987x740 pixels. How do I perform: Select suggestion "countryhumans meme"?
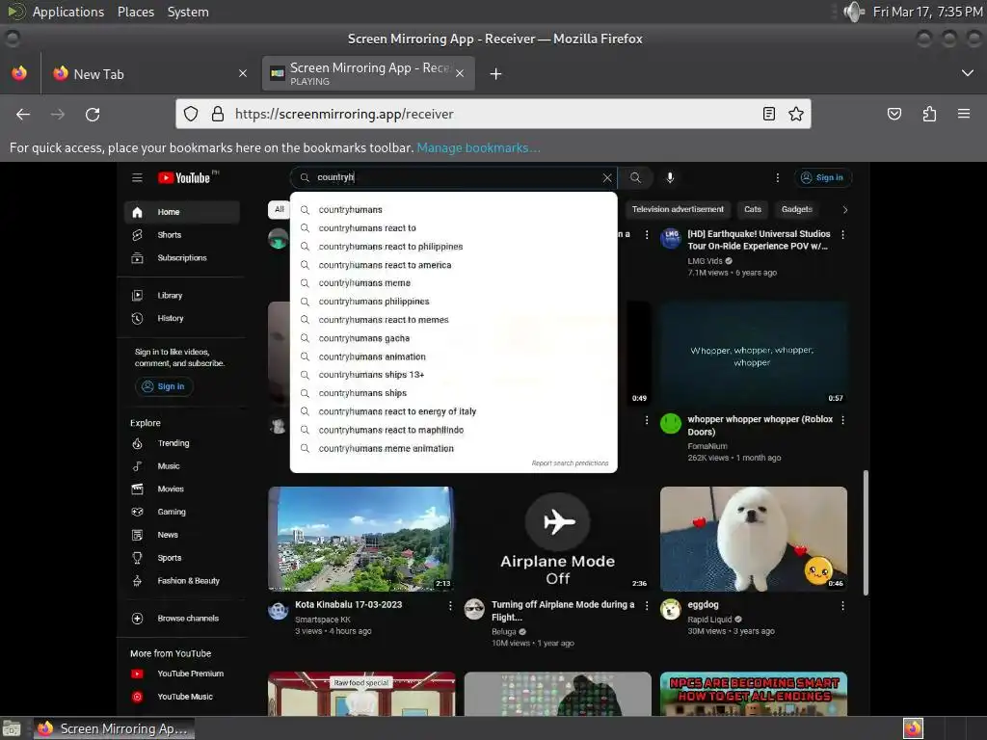pos(453,283)
